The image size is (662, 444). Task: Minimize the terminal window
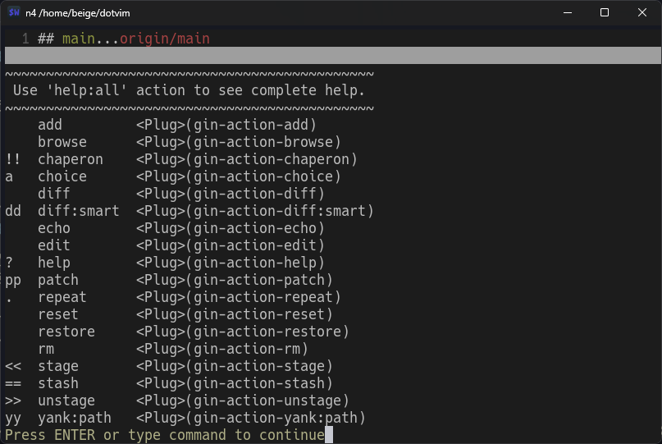(567, 12)
